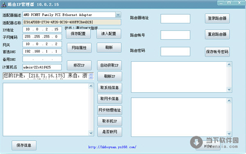Screen dimensions: 246x154
Task: Click the 首选DNS field 192.168.1.1
Action: (x=42, y=51)
